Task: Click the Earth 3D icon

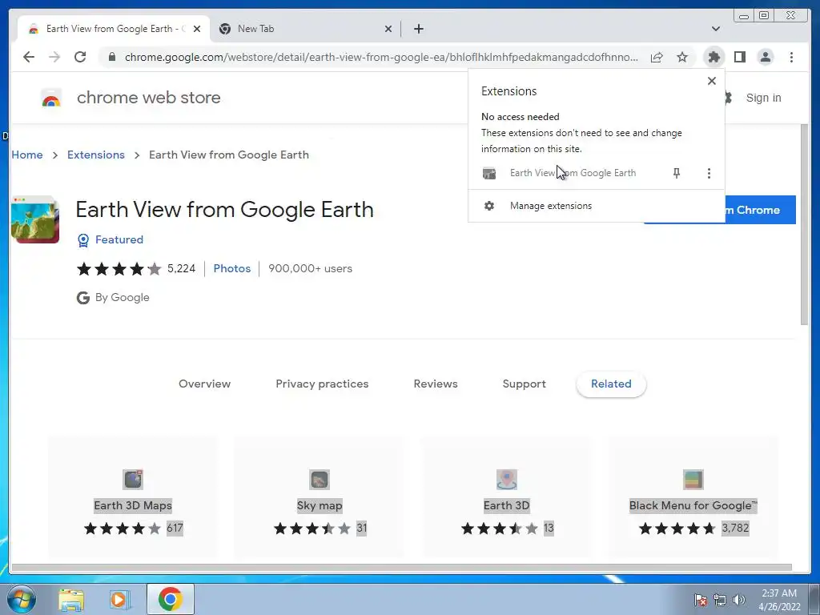Action: [x=506, y=480]
